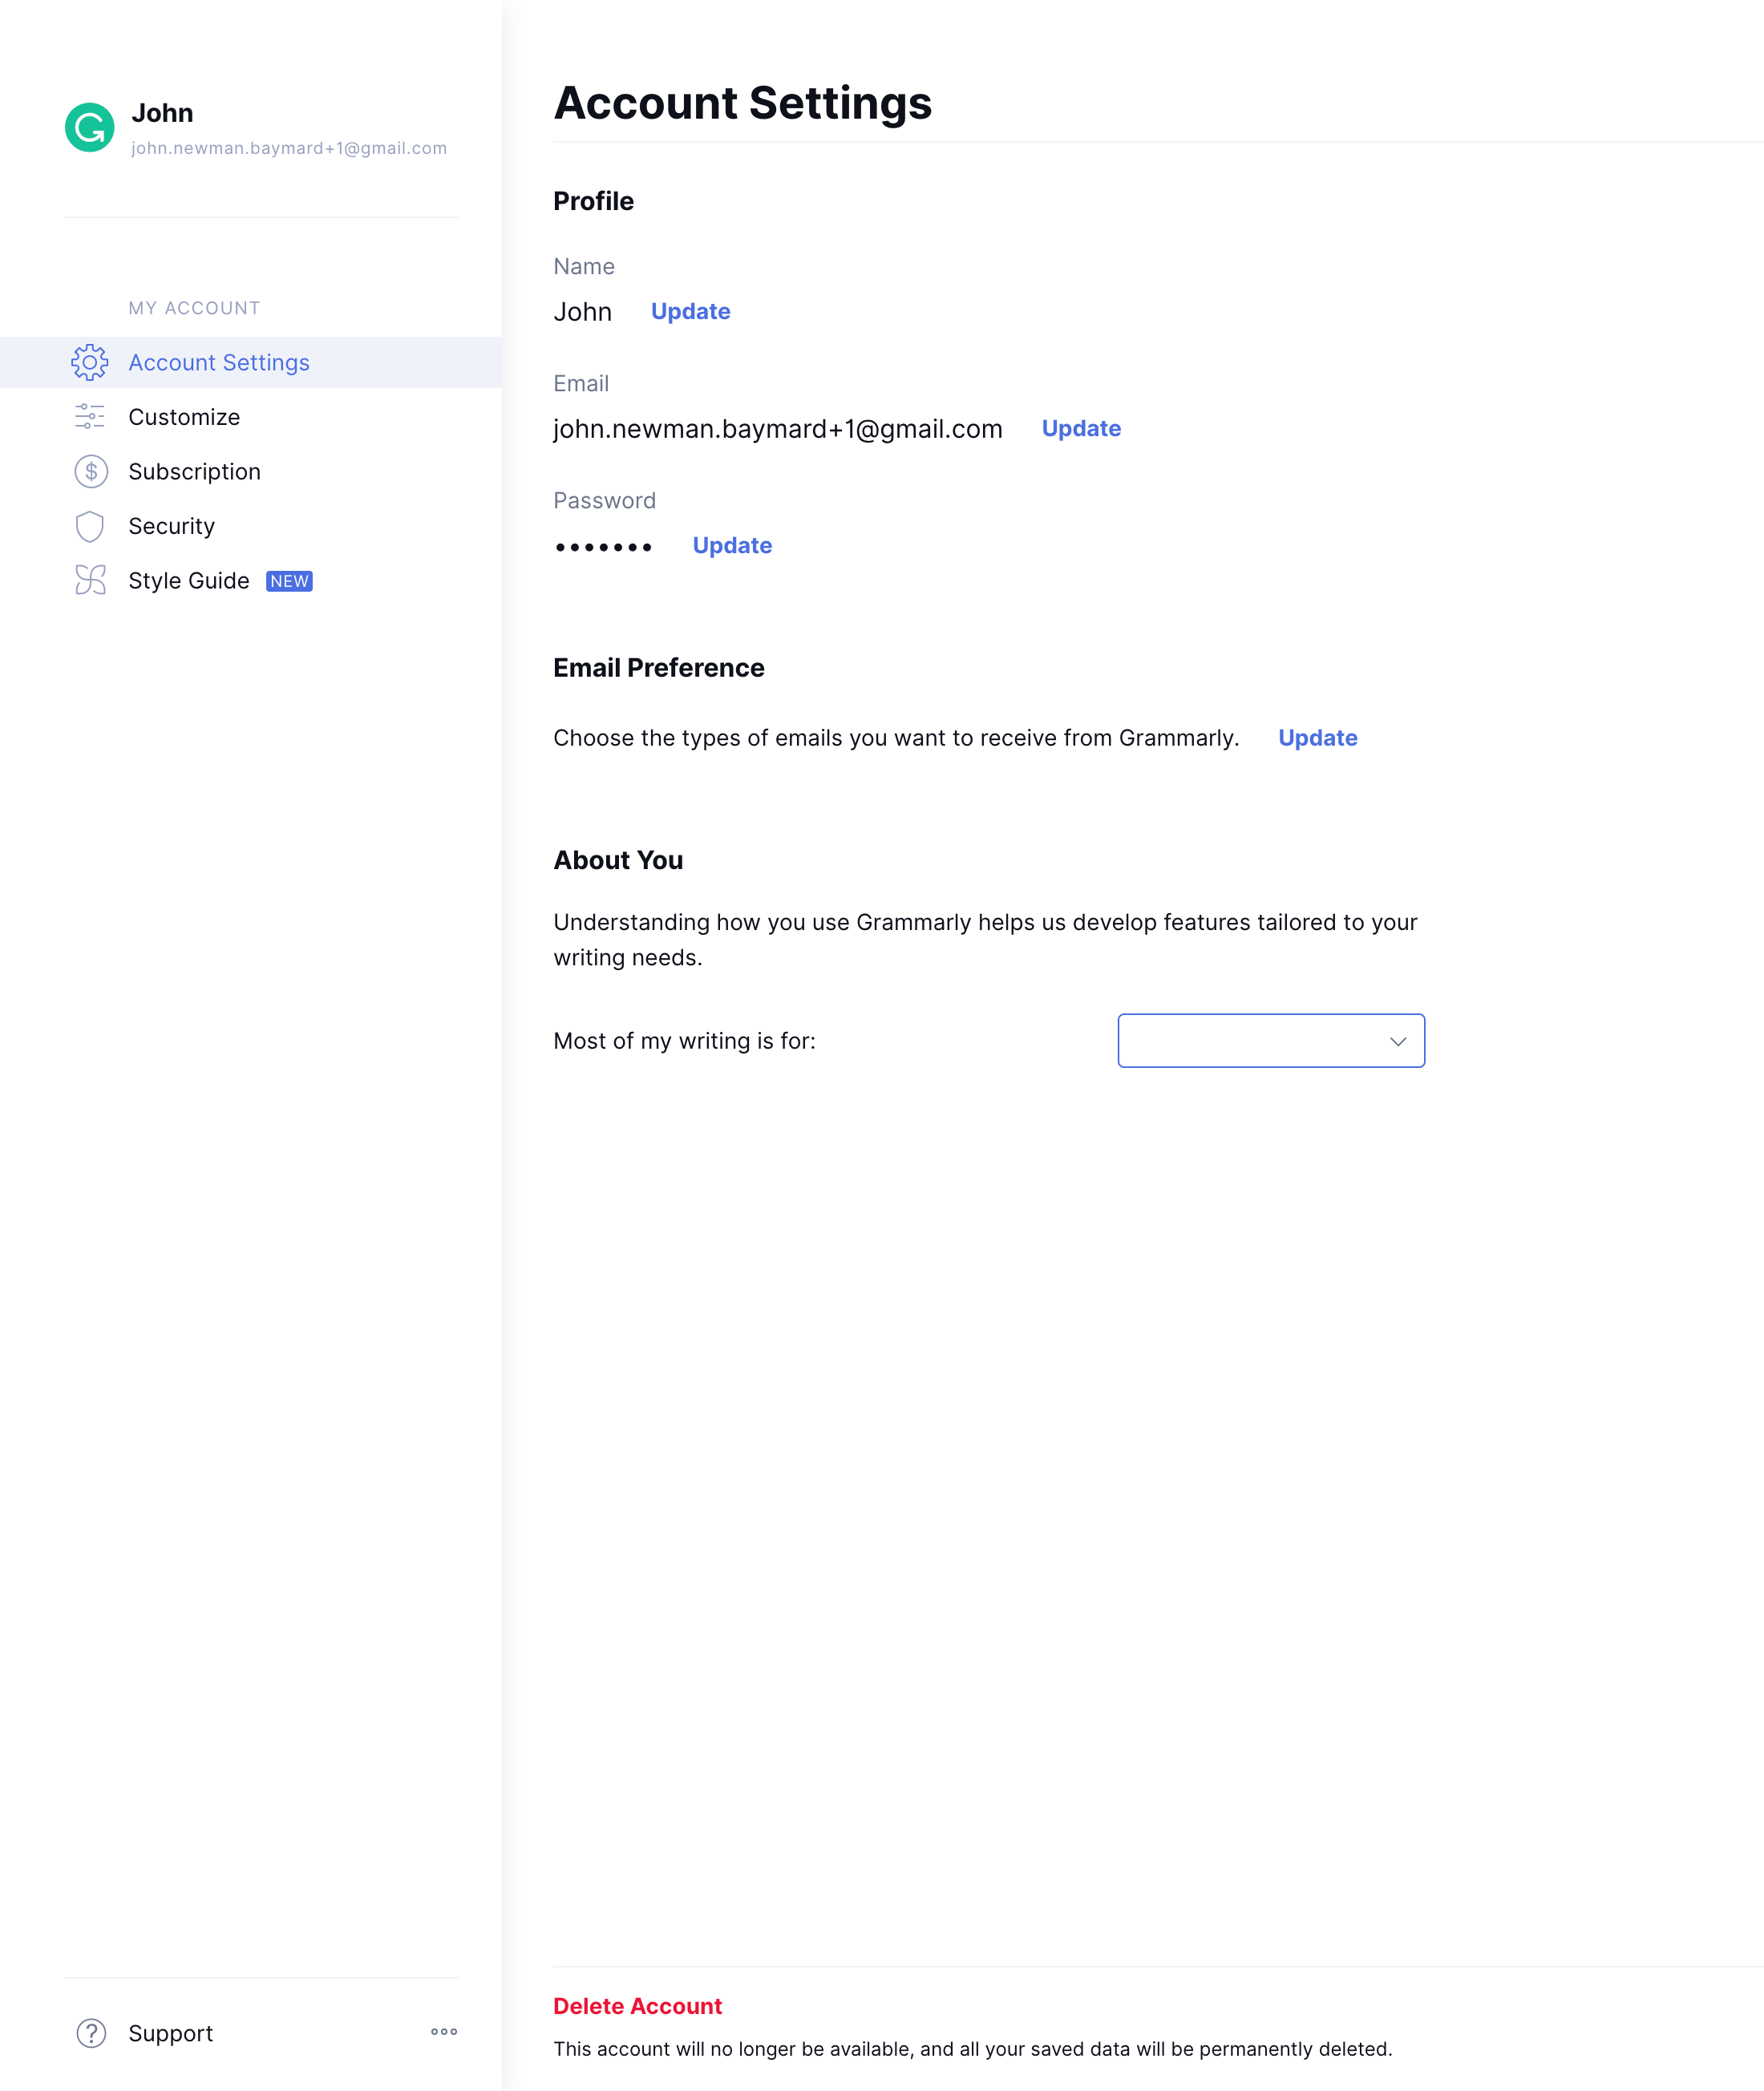Open the 'Most of my writing is for' dropdown

pos(1270,1041)
